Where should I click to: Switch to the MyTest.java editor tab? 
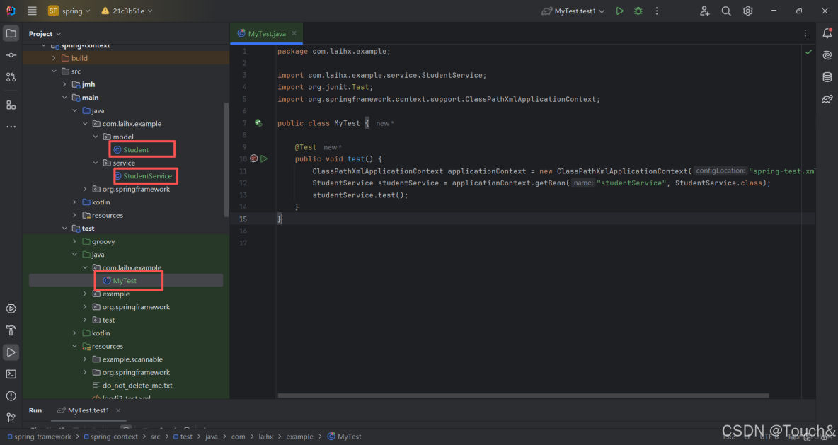tap(266, 33)
